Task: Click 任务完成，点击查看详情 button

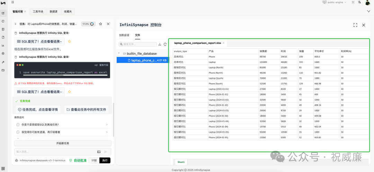Action: click(38, 110)
